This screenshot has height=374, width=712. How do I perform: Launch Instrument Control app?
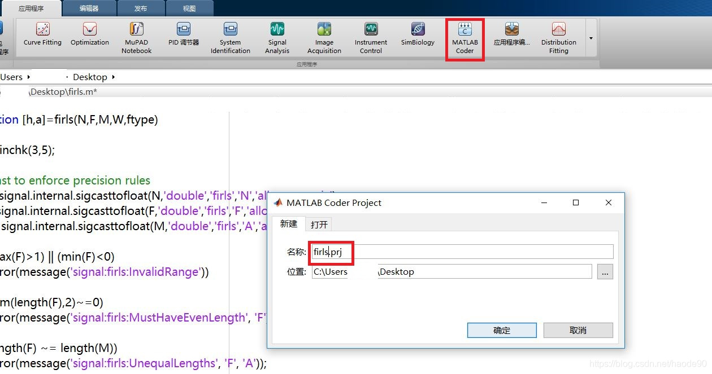371,38
